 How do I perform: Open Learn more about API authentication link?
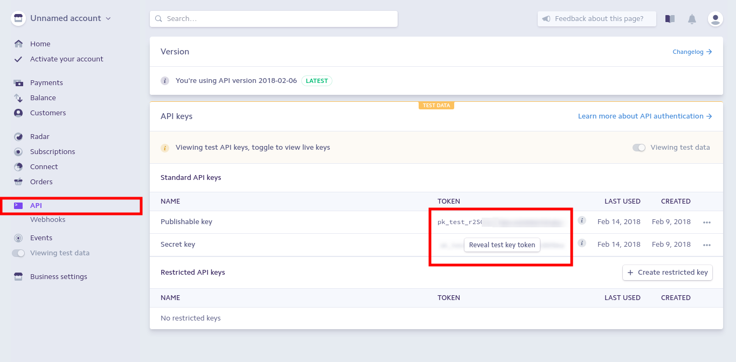644,116
